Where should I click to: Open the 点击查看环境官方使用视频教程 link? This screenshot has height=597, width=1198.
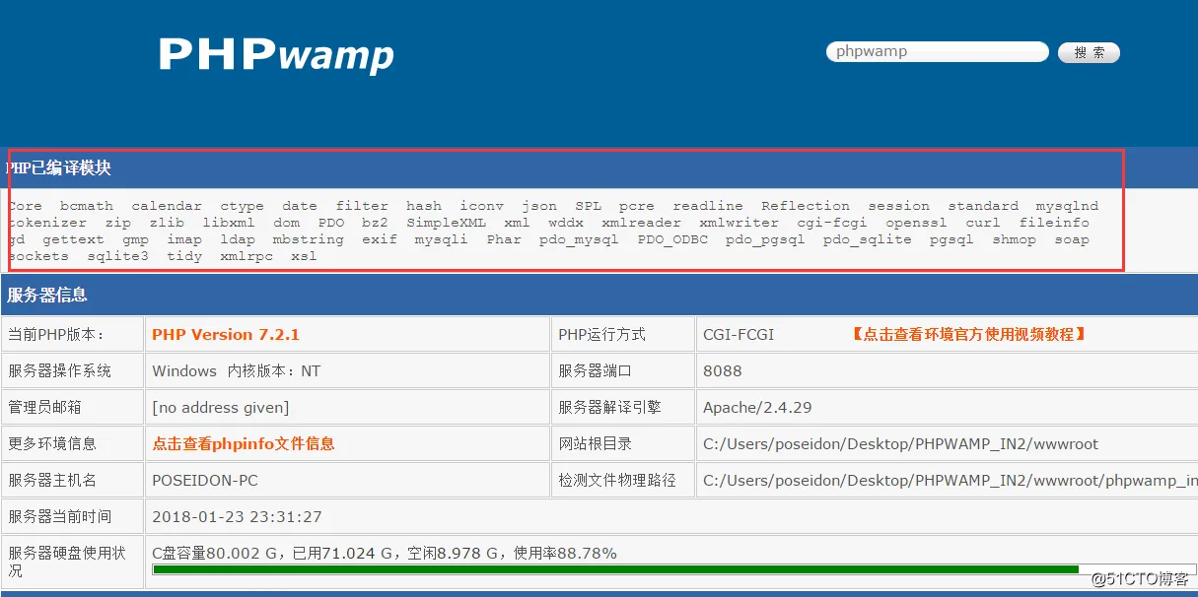(x=968, y=334)
